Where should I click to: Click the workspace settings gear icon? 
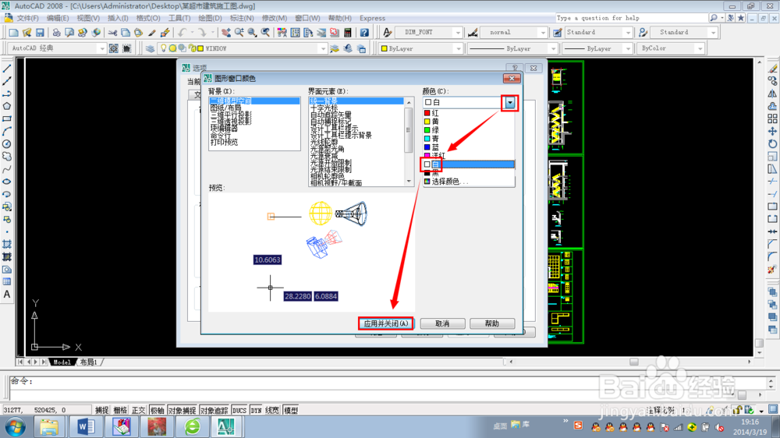coord(113,48)
